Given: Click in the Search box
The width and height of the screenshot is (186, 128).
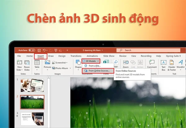Looking at the screenshot, I should (x=148, y=50).
